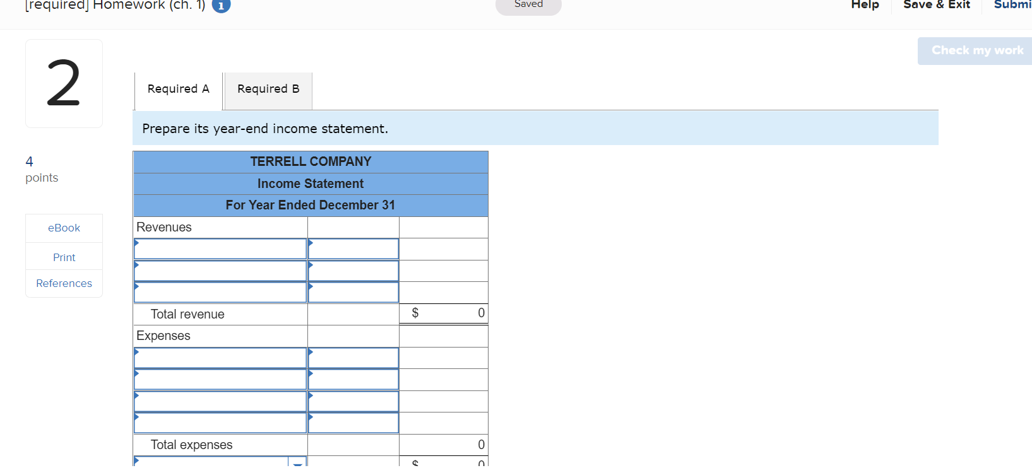Image resolution: width=1032 pixels, height=468 pixels.
Task: Select the third revenue amount field
Action: coord(353,292)
